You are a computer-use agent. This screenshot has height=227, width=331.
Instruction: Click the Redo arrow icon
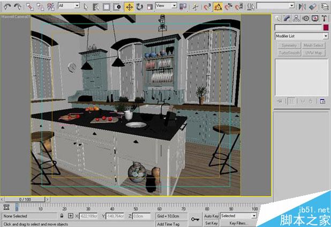click(x=17, y=7)
